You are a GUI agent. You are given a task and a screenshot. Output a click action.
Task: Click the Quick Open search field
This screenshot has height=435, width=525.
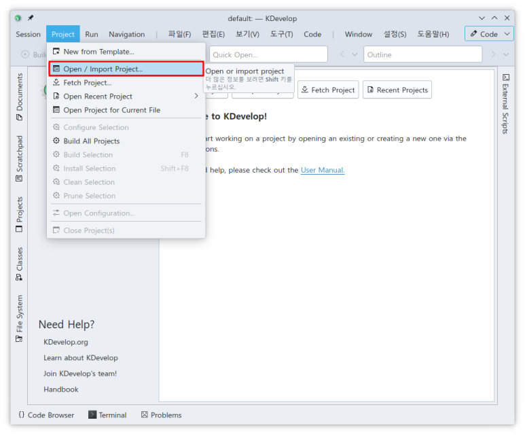coord(268,54)
